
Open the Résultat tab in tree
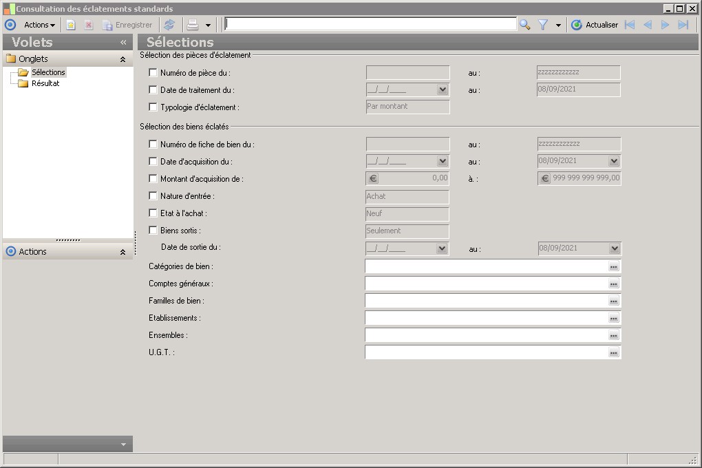pyautogui.click(x=45, y=83)
